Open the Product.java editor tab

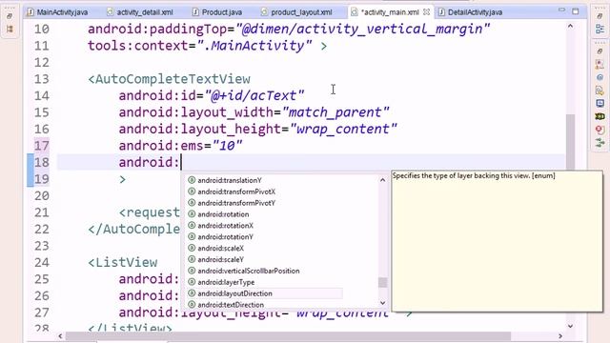(217, 12)
